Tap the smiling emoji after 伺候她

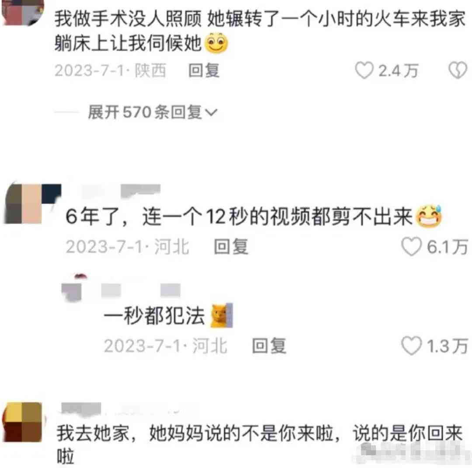click(x=216, y=43)
